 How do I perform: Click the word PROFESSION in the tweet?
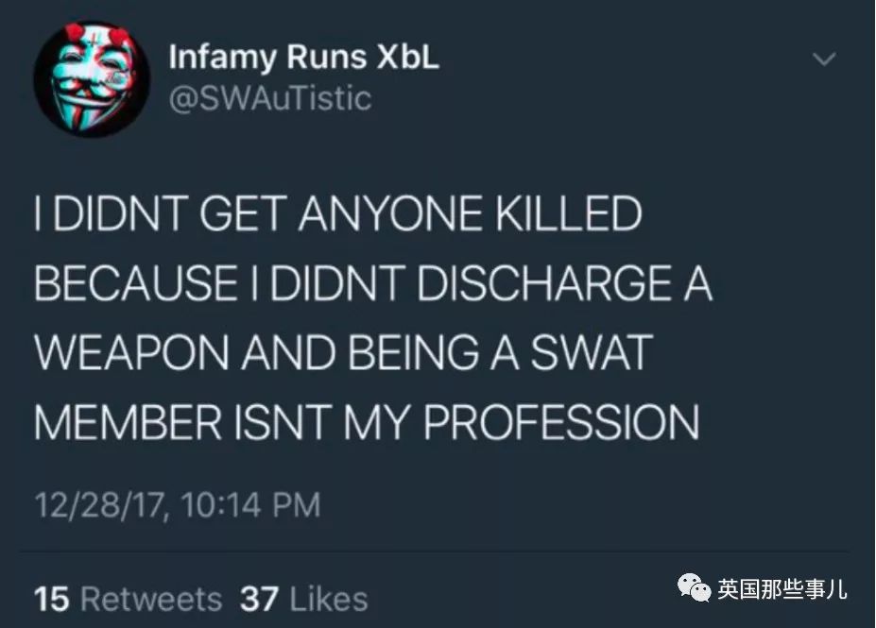pos(561,421)
